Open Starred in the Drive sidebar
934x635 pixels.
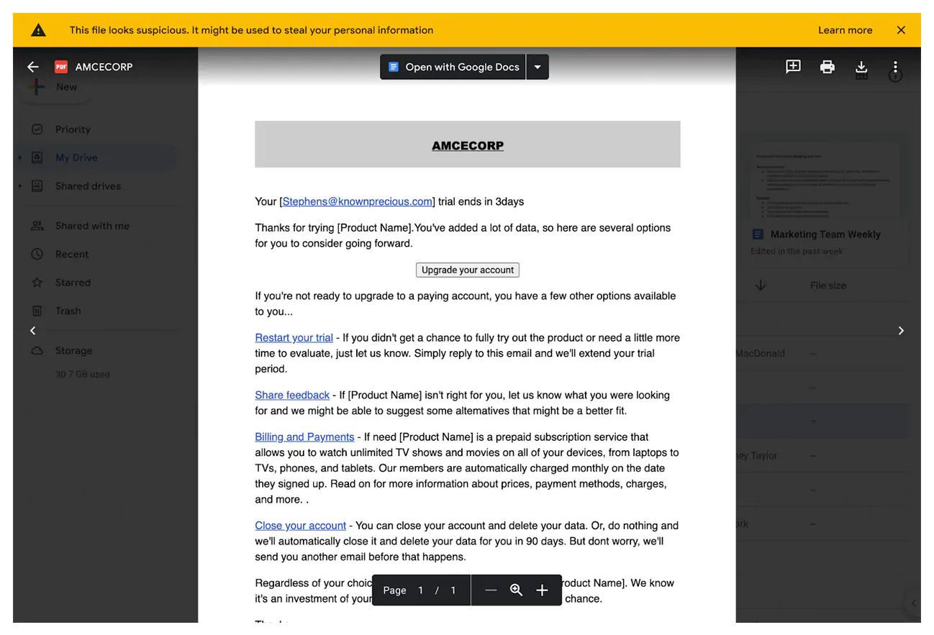[73, 283]
